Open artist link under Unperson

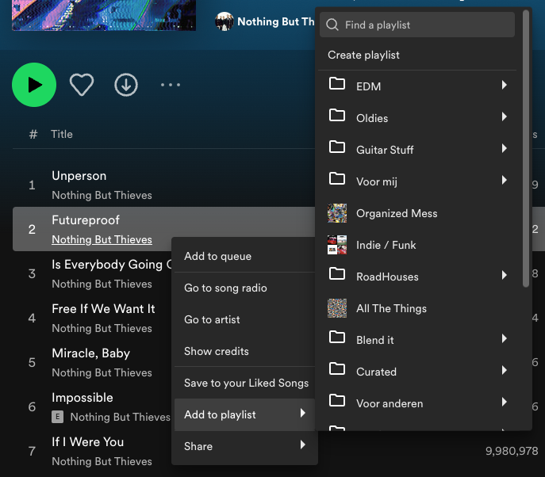[x=102, y=195]
